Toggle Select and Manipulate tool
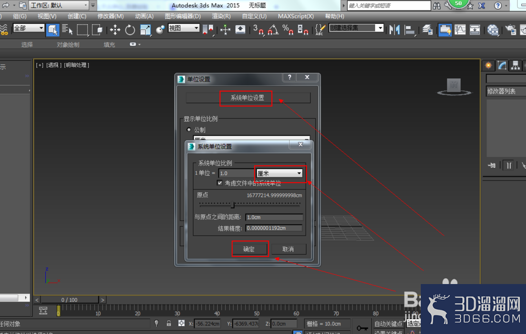The height and width of the screenshot is (334, 526). tap(226, 30)
